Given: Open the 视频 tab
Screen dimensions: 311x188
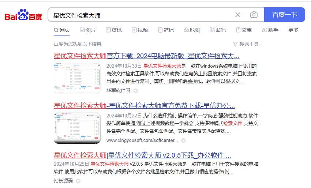Looking at the screenshot, I should pyautogui.click(x=140, y=30).
